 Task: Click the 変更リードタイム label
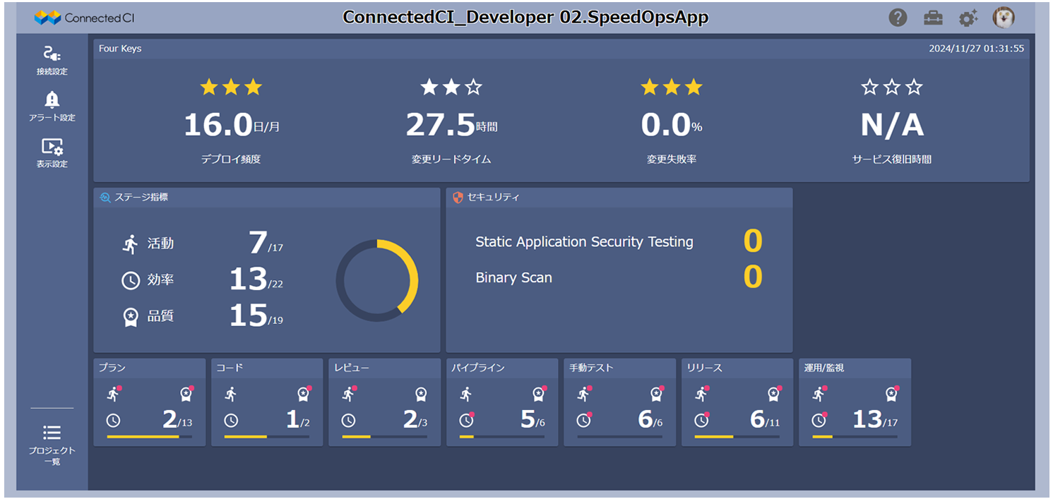tap(451, 160)
